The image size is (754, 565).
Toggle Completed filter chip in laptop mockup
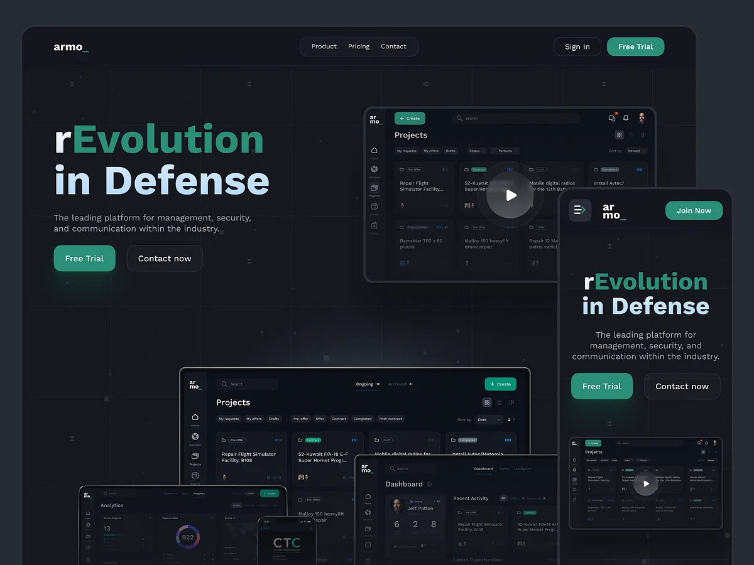point(363,419)
